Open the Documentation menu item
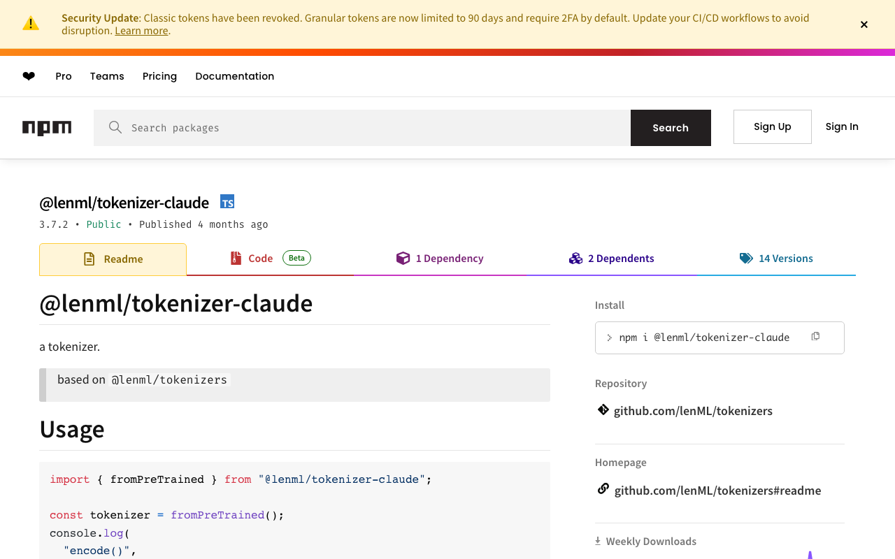The image size is (895, 559). coord(234,76)
